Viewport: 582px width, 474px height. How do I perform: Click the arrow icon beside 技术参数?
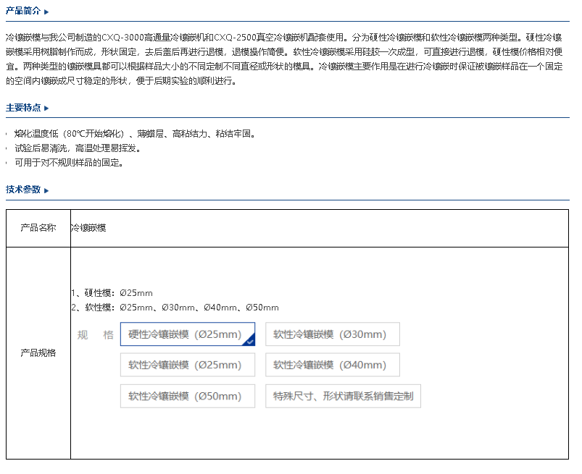46,190
